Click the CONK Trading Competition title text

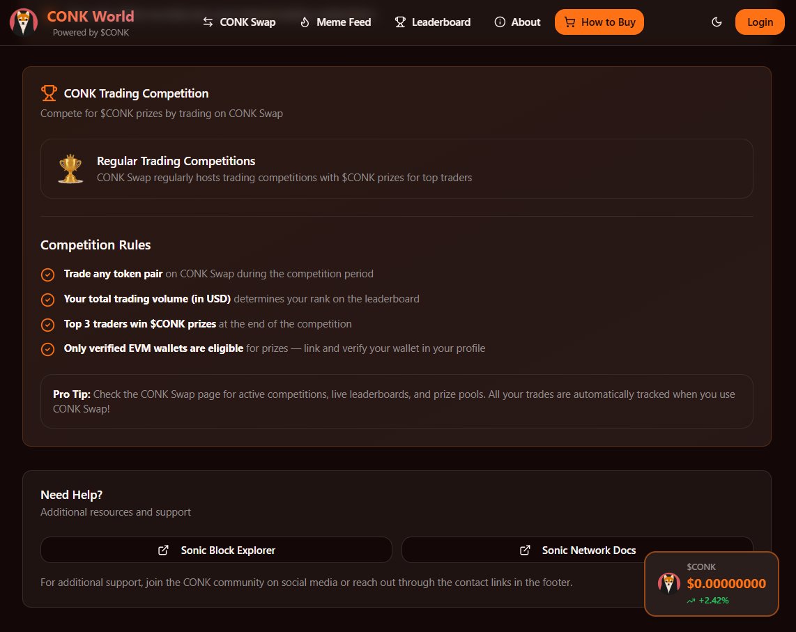pos(136,93)
